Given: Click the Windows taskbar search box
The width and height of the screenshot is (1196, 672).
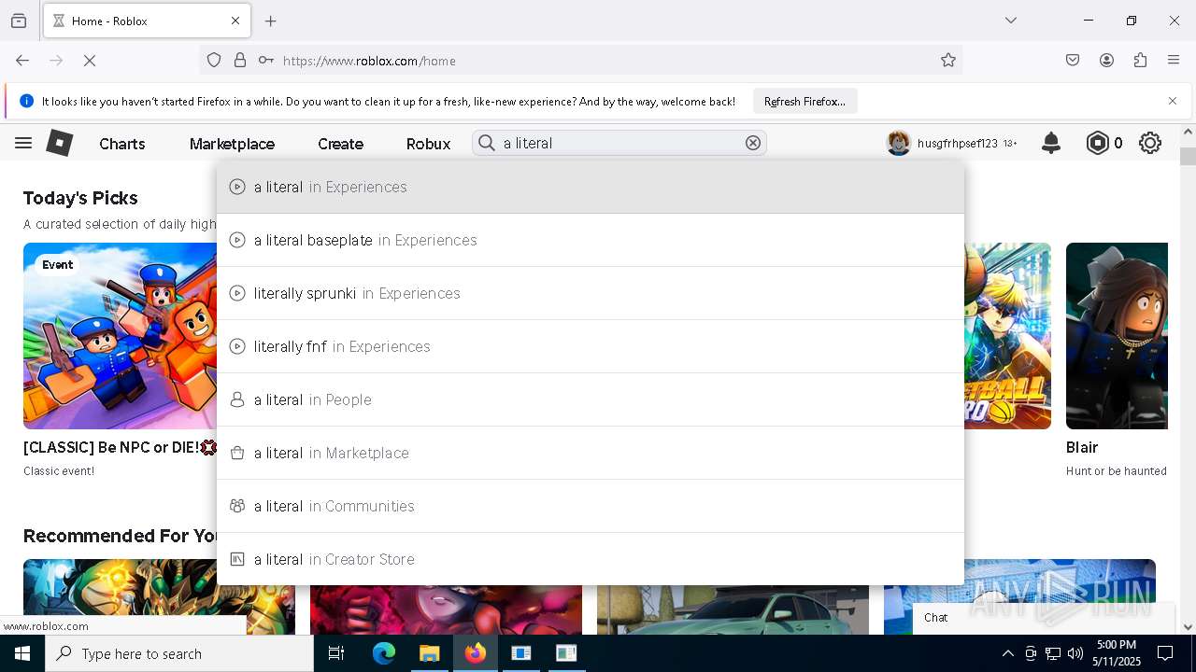Looking at the screenshot, I should 179,653.
